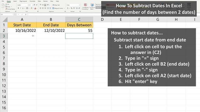Select column C header
Viewport: 200px width, 112px height.
[x=79, y=20]
